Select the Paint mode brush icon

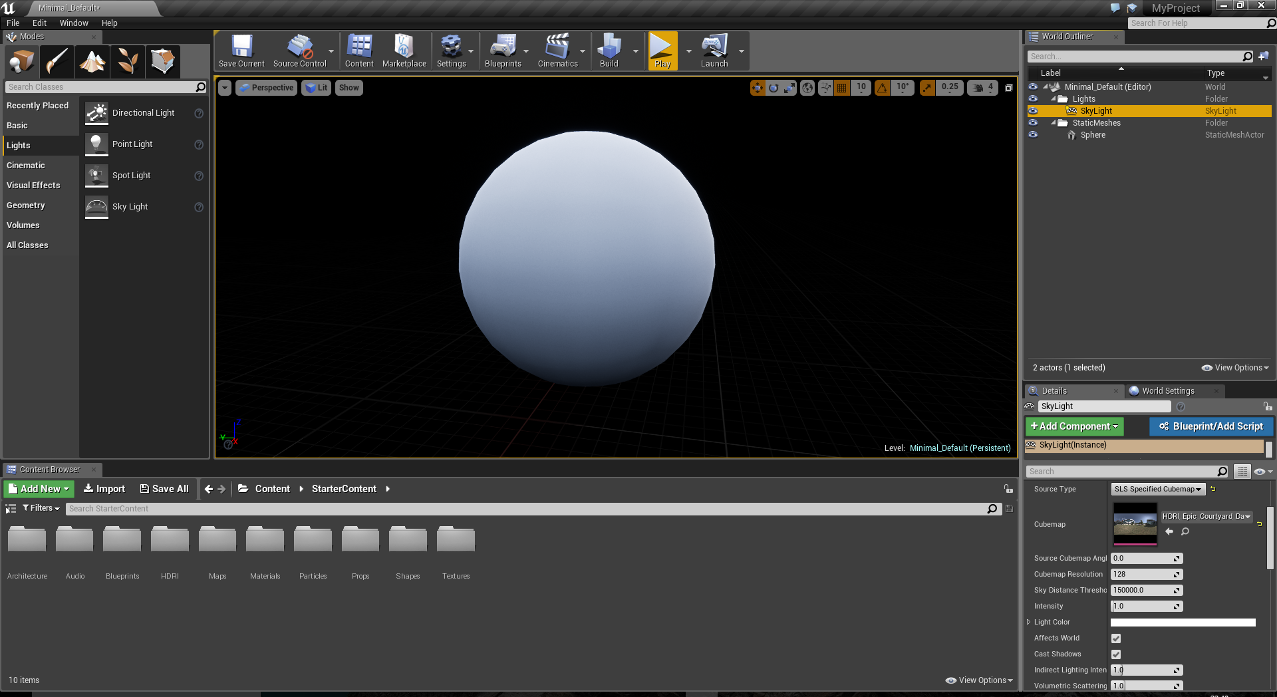point(57,62)
